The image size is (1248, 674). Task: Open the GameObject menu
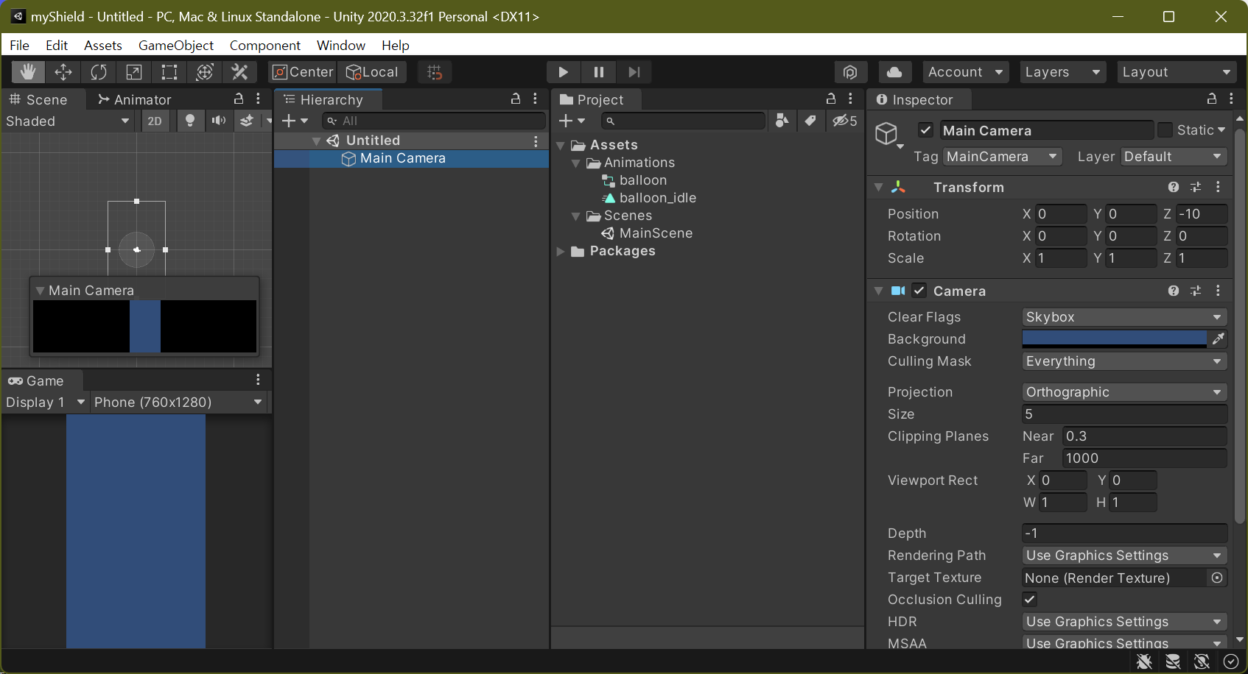176,45
